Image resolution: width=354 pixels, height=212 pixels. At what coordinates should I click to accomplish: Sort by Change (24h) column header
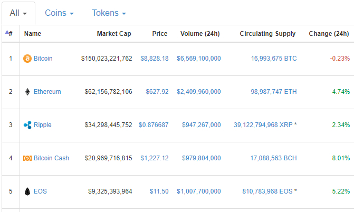tap(329, 34)
